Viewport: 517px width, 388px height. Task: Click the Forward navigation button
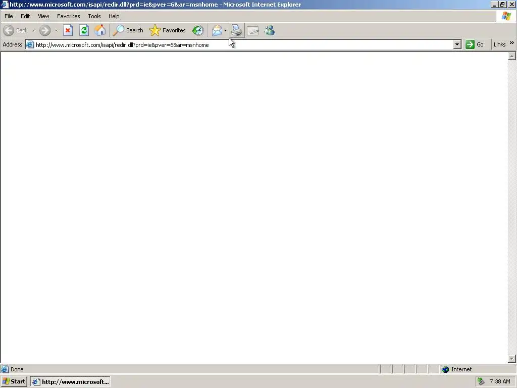pos(45,30)
